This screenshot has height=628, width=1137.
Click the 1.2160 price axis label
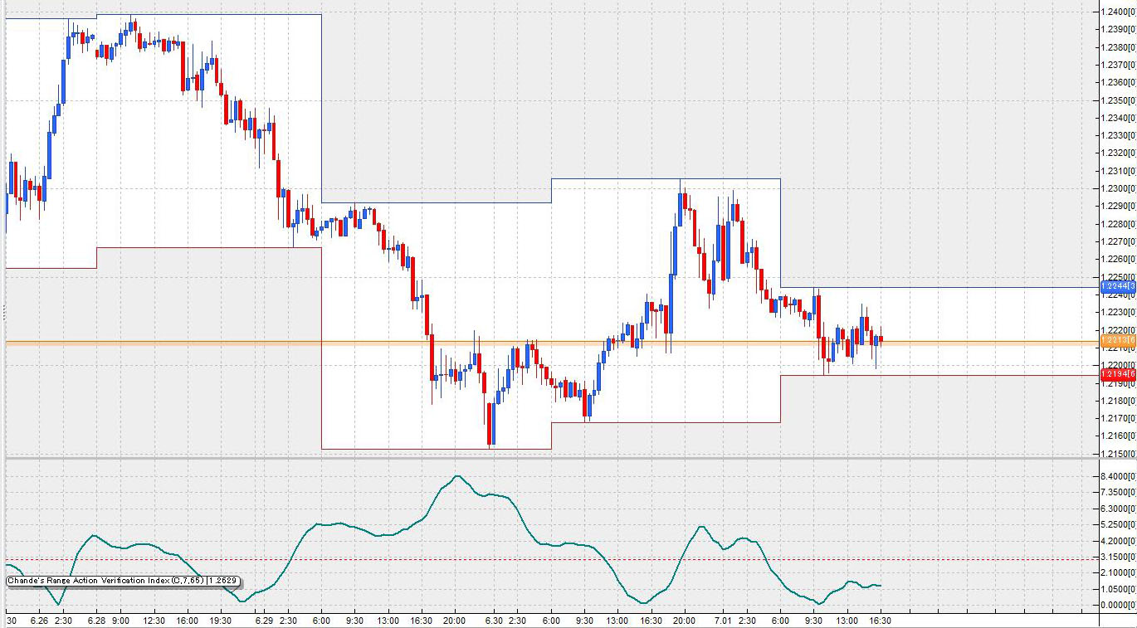tap(1119, 436)
